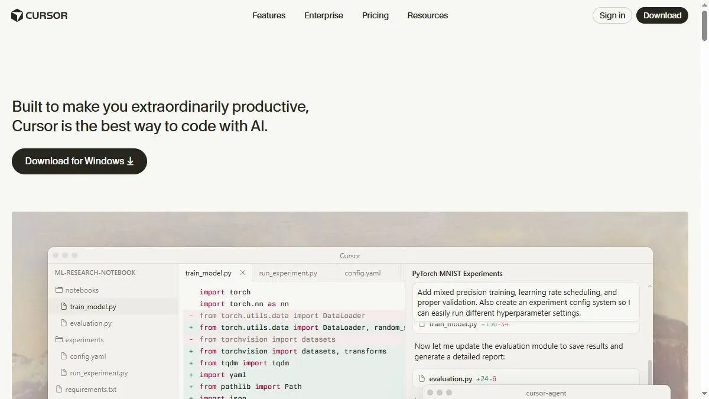Expand the experiments folder
Screen dimensions: 709x399
(x=113, y=340)
